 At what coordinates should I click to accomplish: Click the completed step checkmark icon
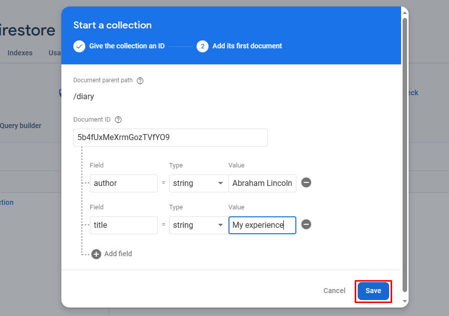[79, 46]
